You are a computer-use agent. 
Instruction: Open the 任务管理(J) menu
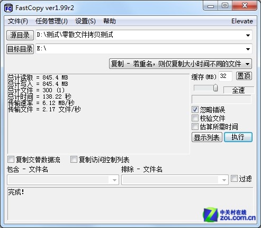[x=51, y=21]
